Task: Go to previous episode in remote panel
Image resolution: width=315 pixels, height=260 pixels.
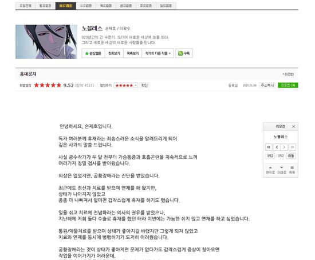Action: 277,147
